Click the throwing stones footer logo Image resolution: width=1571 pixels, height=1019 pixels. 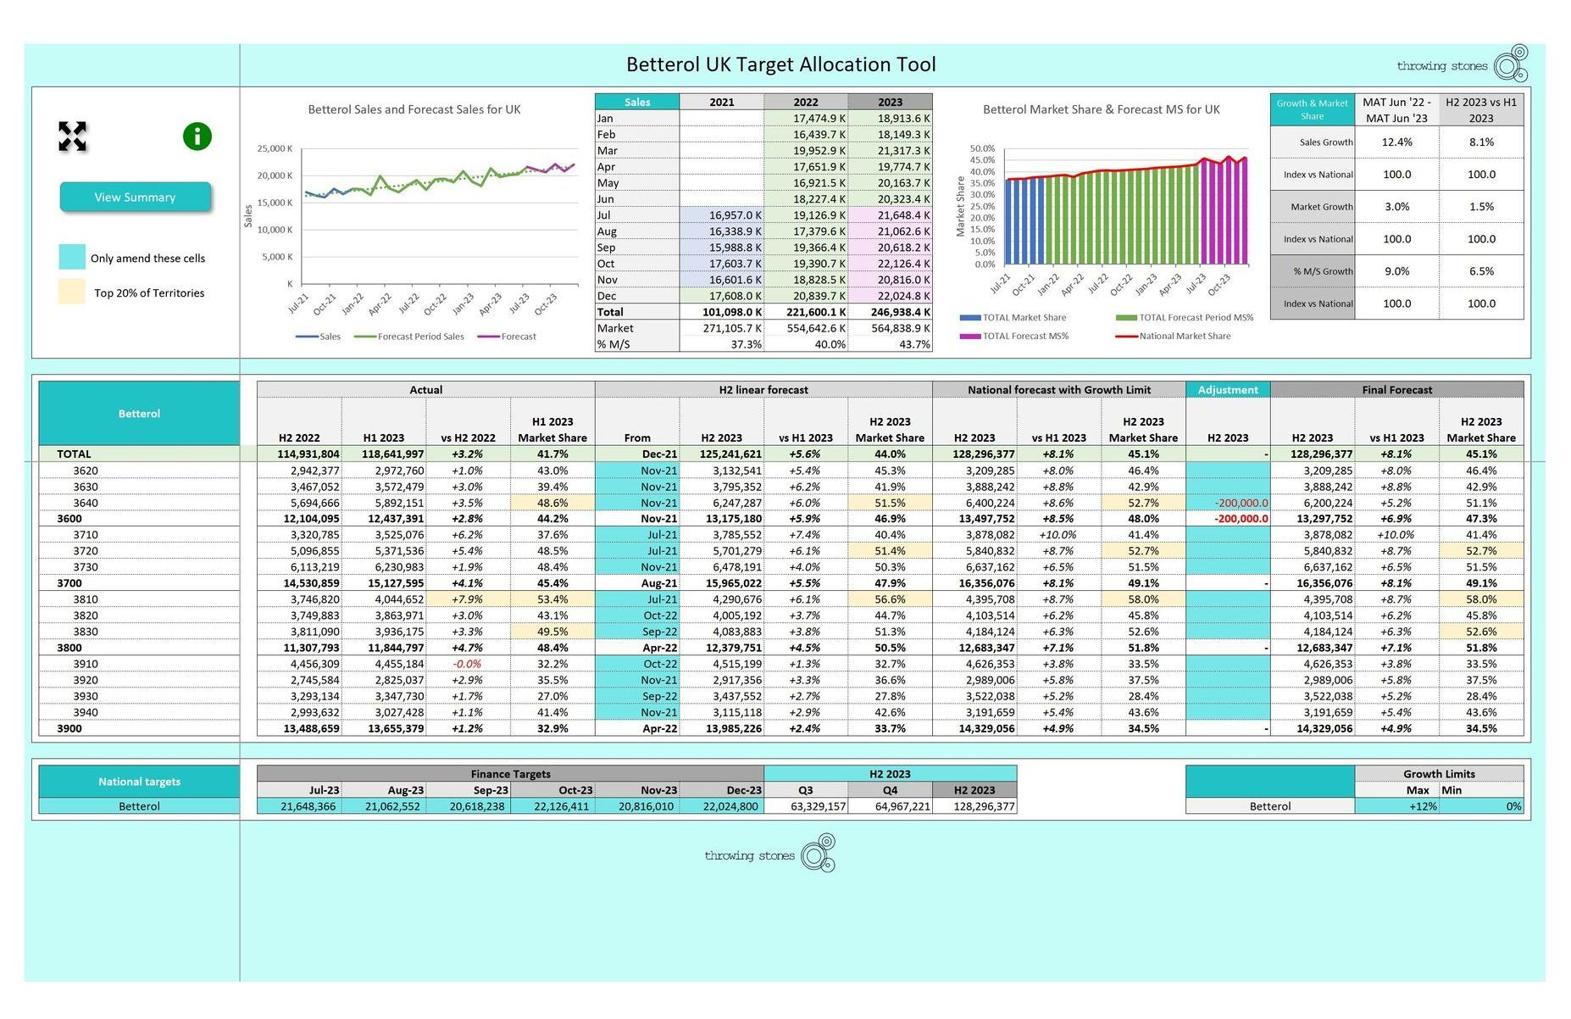point(770,854)
